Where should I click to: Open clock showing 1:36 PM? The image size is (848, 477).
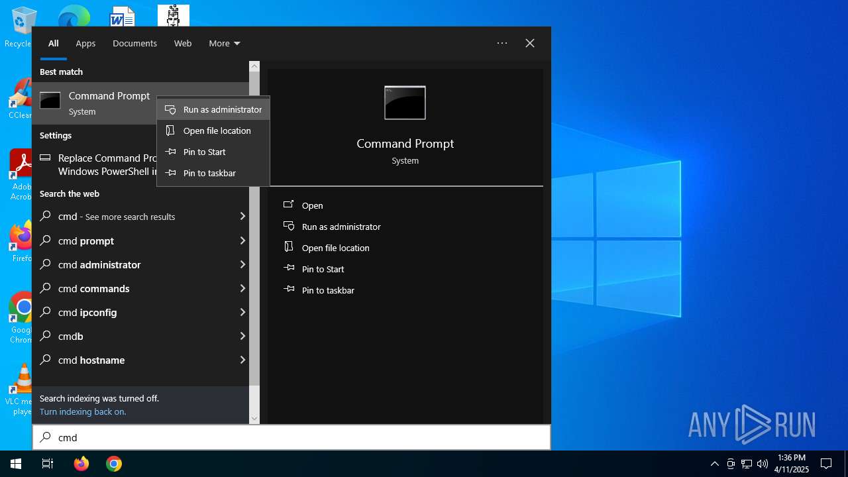point(792,464)
